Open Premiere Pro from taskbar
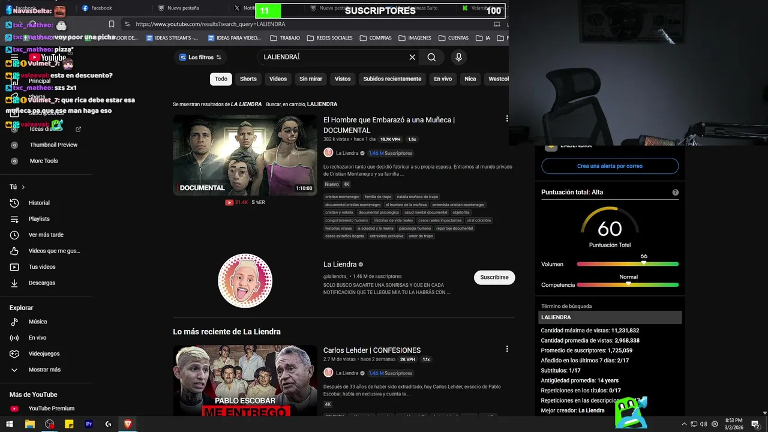Viewport: 768px width, 432px height. pos(89,424)
